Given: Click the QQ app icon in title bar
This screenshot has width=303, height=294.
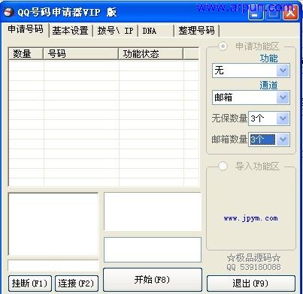Looking at the screenshot, I should pos(9,12).
